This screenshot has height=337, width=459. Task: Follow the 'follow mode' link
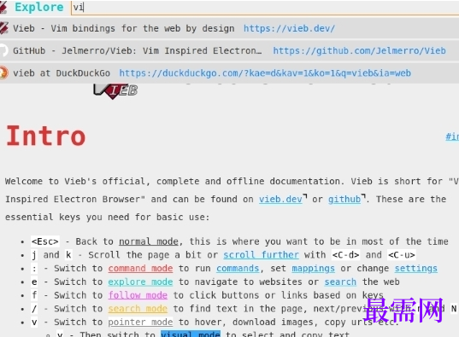[138, 295]
